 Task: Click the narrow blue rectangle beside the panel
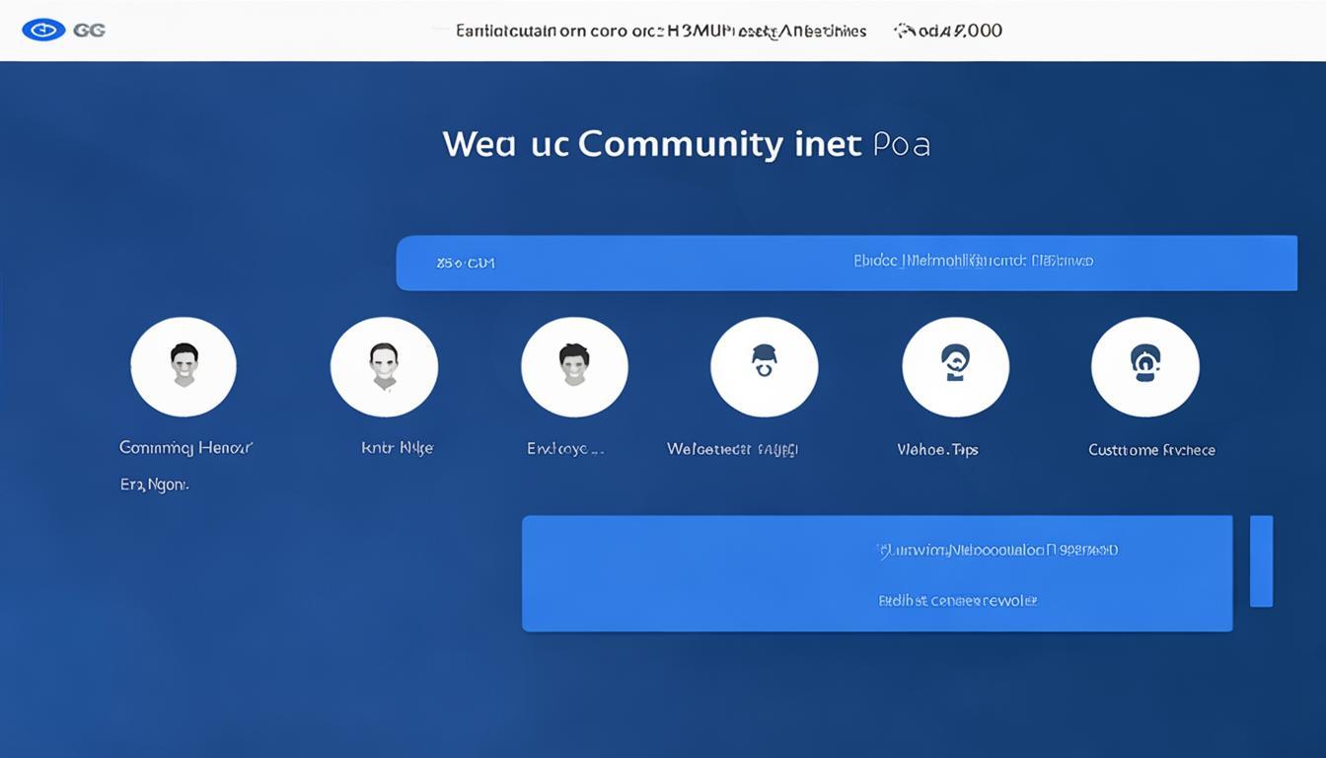[x=1261, y=561]
